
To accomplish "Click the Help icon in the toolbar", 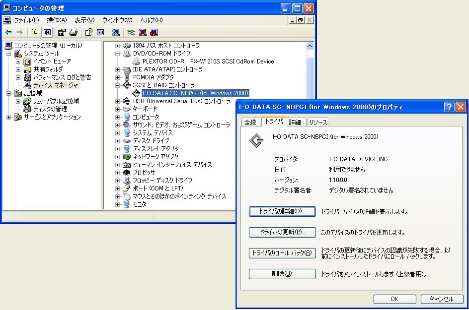I will [89, 32].
